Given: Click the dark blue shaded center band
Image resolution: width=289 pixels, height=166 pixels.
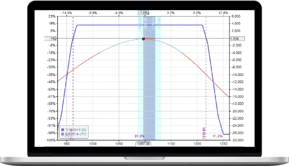Looking at the screenshot, I should pyautogui.click(x=149, y=90).
